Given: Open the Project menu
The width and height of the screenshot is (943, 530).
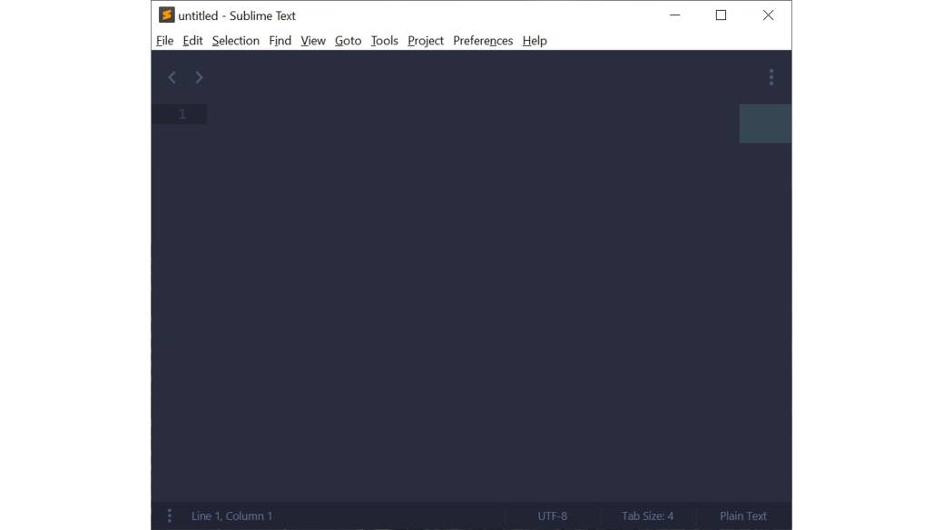Looking at the screenshot, I should tap(426, 41).
